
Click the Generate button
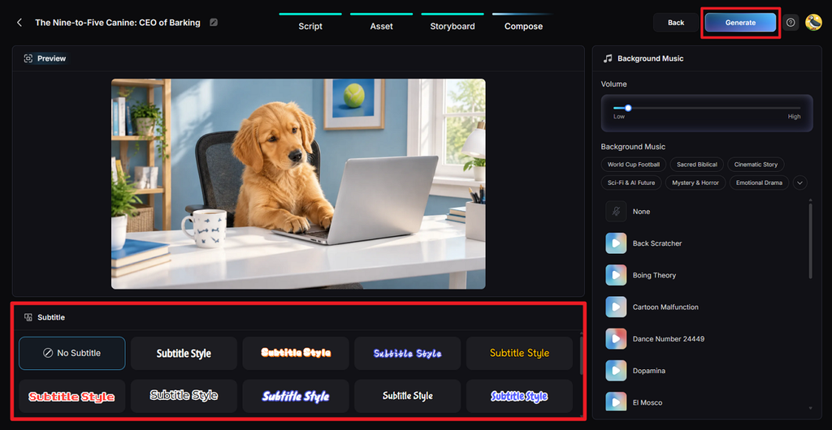(x=741, y=22)
